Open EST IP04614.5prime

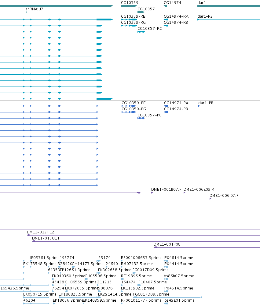(x=178, y=258)
